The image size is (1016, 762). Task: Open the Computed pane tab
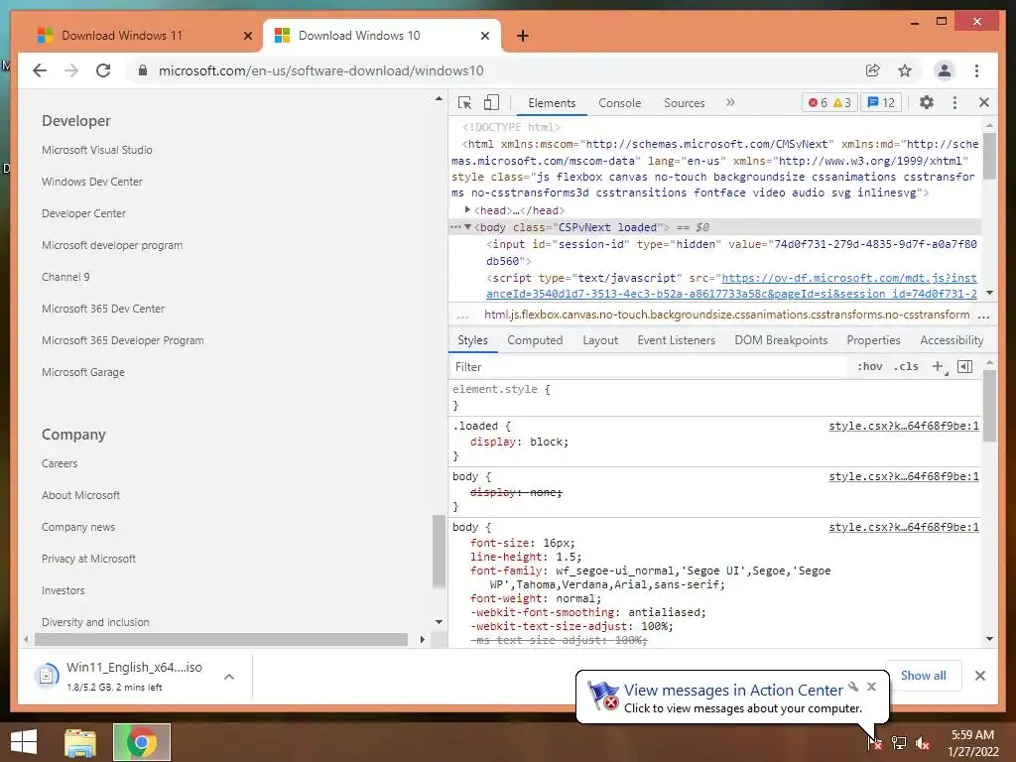535,340
